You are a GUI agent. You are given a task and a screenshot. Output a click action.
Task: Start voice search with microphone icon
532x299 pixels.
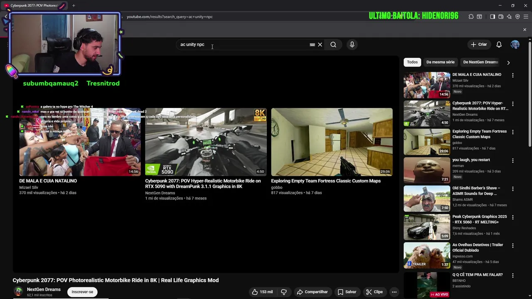coord(352,44)
